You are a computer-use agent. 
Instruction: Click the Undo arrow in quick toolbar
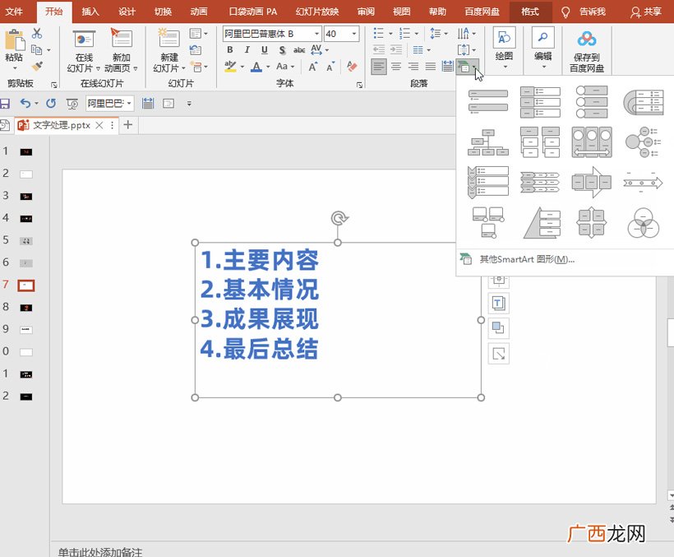[x=25, y=103]
